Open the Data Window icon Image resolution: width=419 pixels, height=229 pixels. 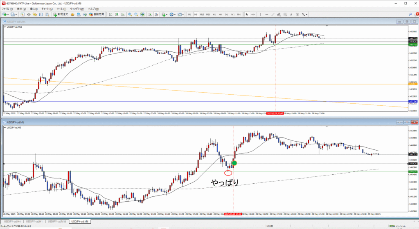(29, 14)
